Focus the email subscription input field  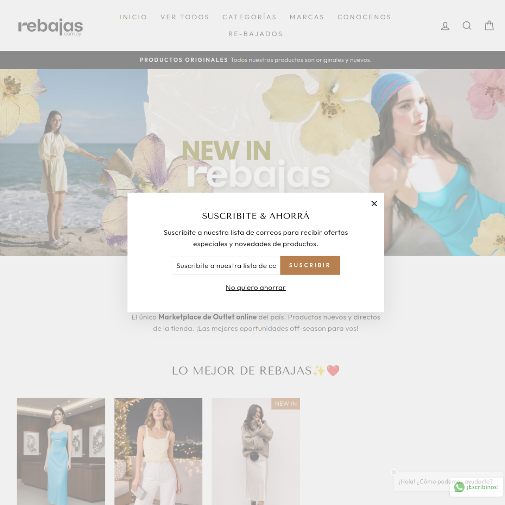click(x=226, y=266)
